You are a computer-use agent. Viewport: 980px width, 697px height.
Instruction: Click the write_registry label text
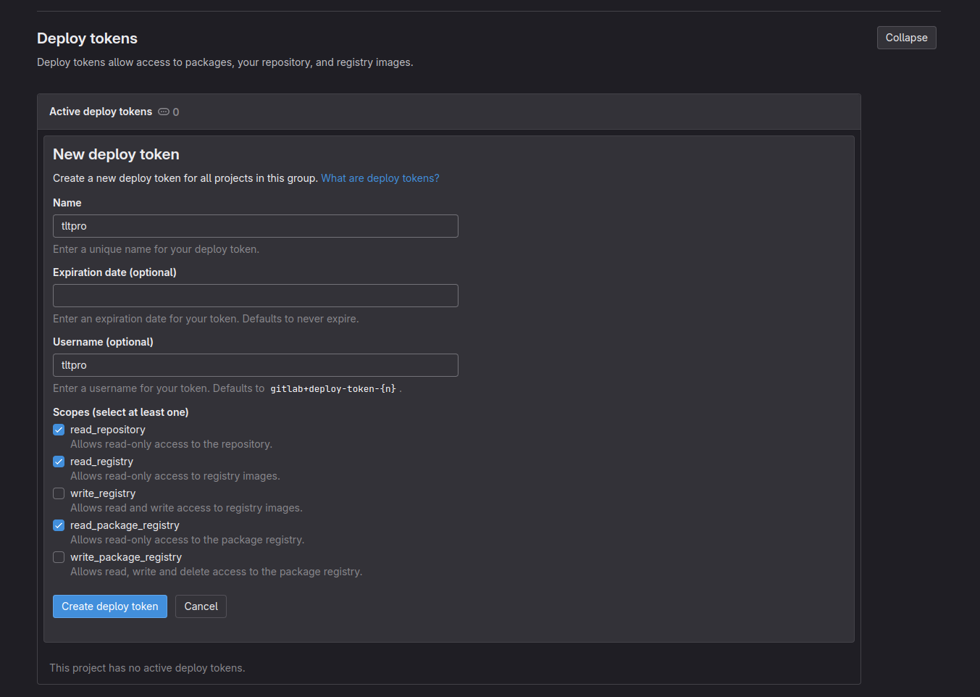click(103, 493)
